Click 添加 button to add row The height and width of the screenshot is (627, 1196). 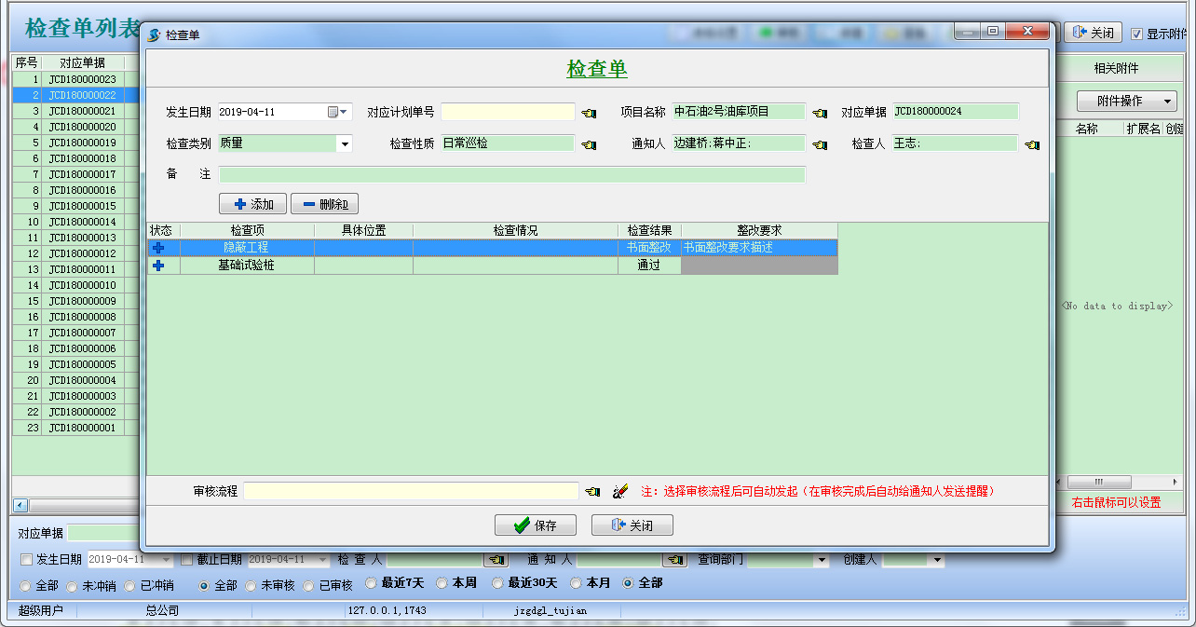(x=252, y=204)
